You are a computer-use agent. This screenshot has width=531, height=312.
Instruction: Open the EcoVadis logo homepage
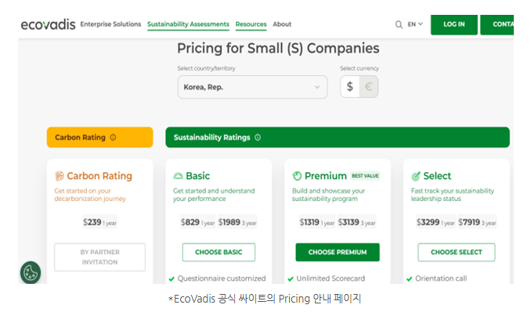tap(48, 24)
